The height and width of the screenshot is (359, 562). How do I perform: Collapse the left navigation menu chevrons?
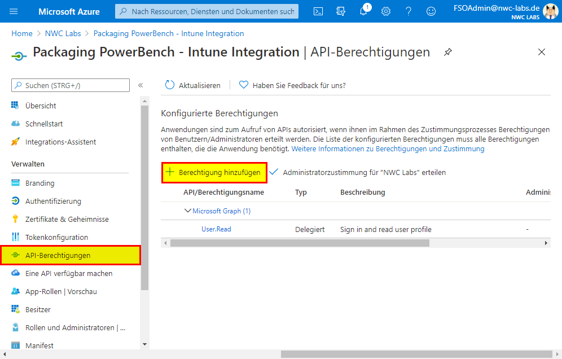[x=140, y=85]
